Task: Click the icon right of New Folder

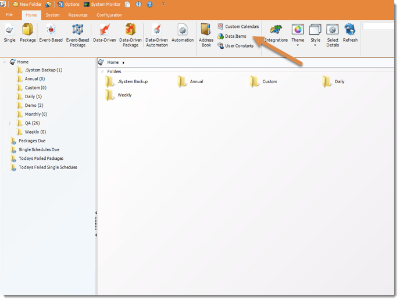Action: coord(48,4)
